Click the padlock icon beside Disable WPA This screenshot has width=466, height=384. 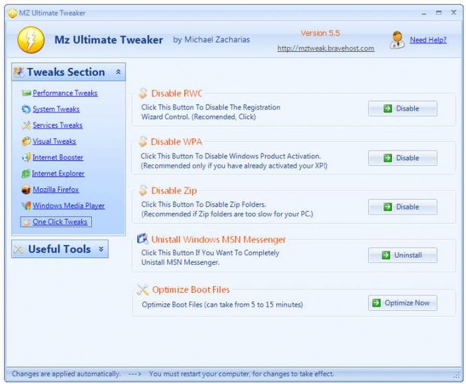point(143,142)
